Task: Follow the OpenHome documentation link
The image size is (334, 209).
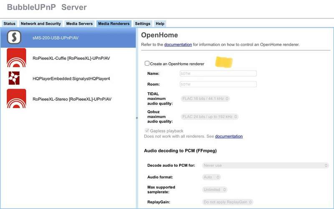Action: pyautogui.click(x=178, y=45)
